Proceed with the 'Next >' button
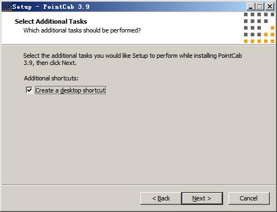Viewport: 277px width, 212px height. (x=202, y=198)
